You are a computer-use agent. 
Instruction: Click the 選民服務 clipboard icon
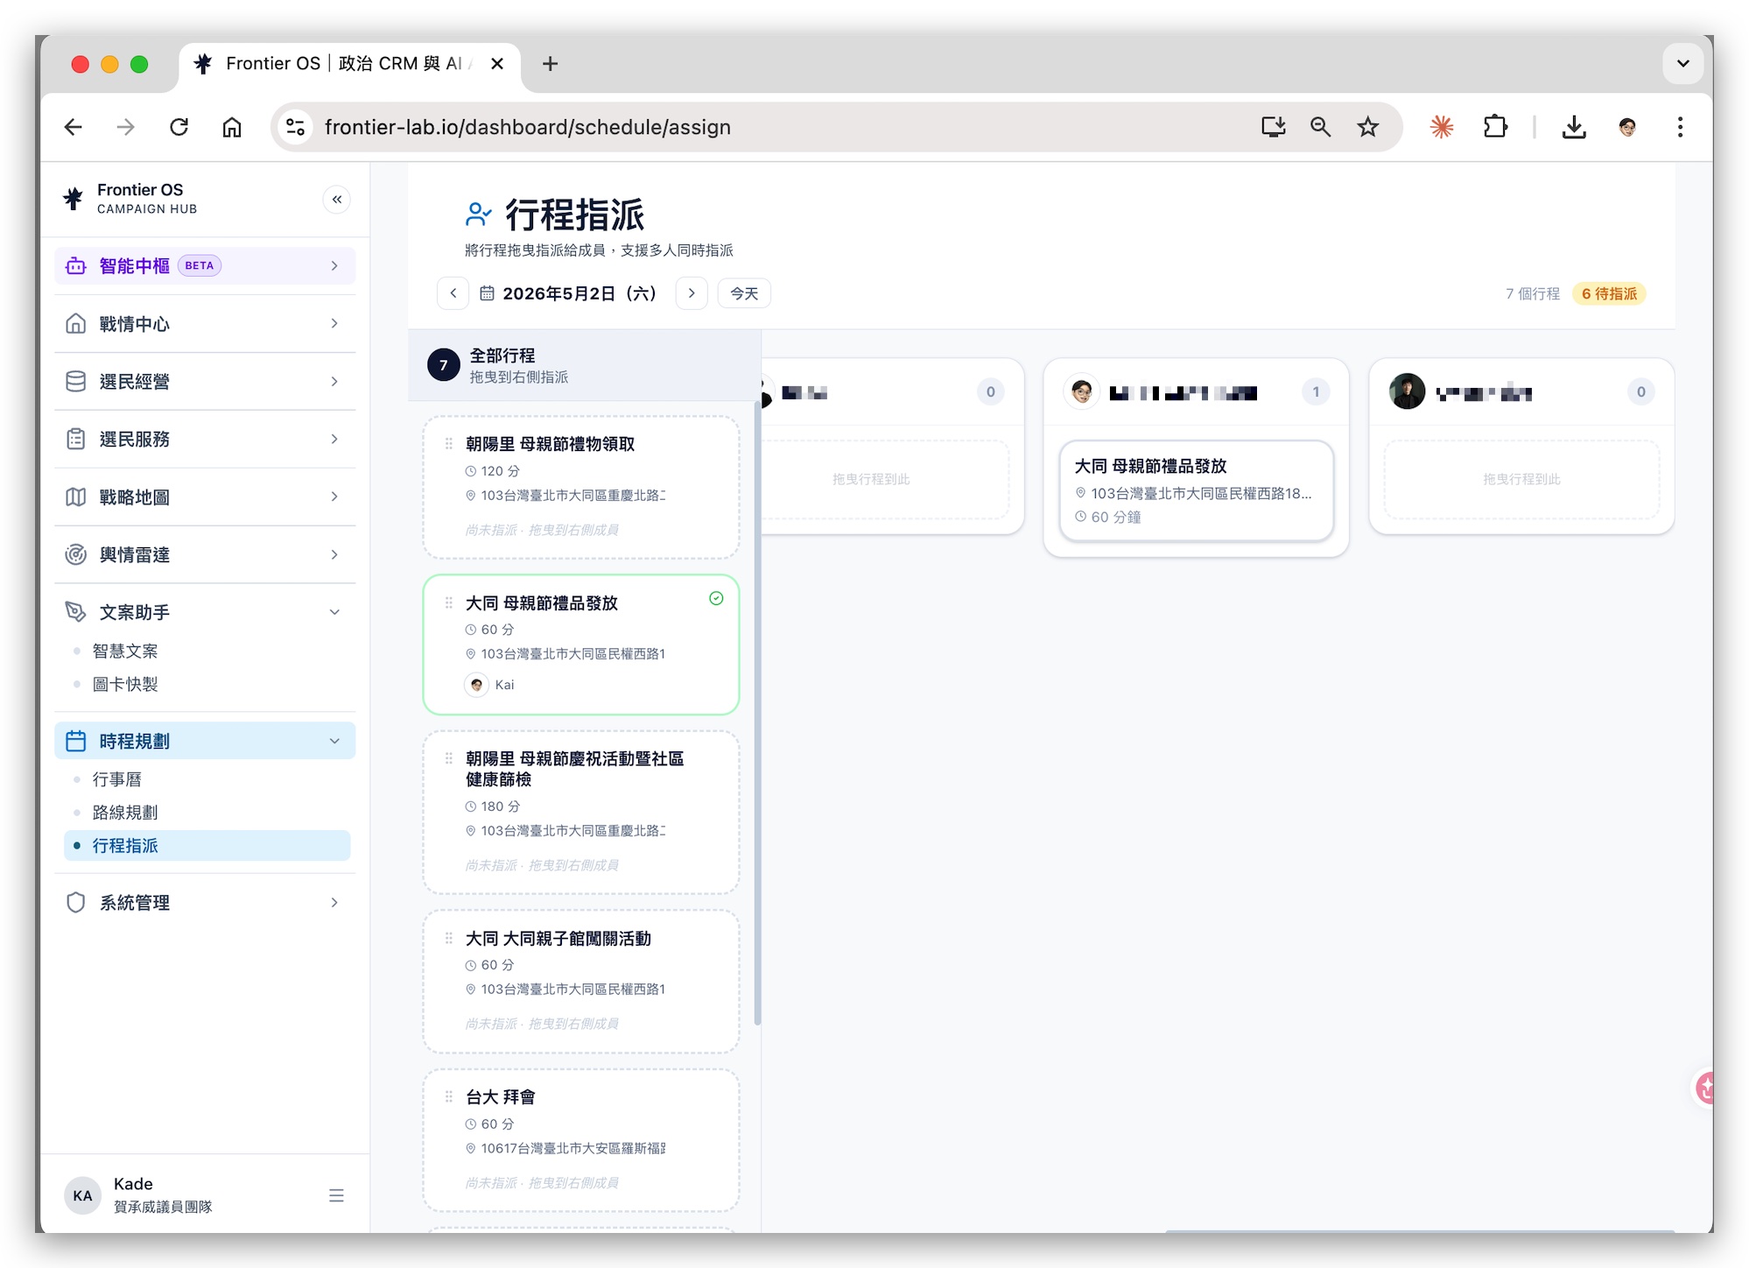[76, 440]
